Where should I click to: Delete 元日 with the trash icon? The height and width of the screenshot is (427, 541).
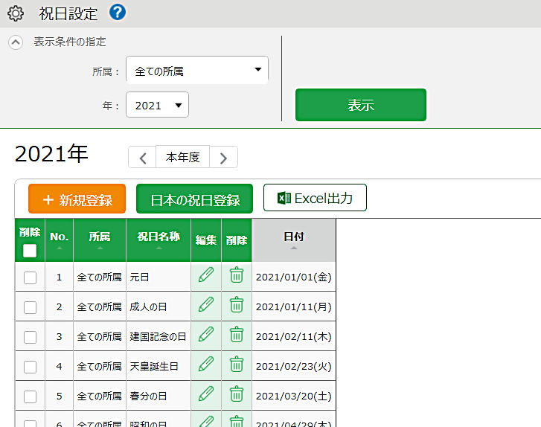[x=237, y=275]
